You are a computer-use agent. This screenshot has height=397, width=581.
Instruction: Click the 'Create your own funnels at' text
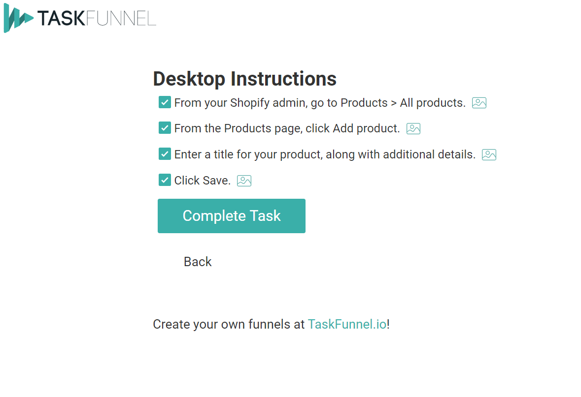(229, 324)
